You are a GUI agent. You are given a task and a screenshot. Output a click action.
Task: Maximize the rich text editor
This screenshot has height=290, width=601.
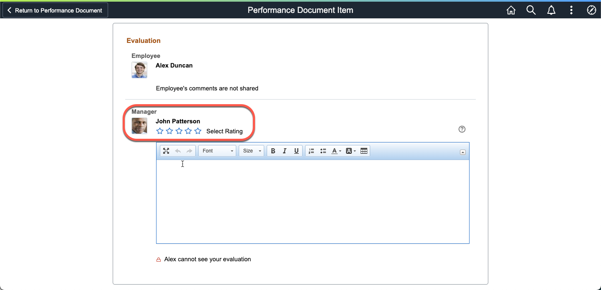coord(166,151)
